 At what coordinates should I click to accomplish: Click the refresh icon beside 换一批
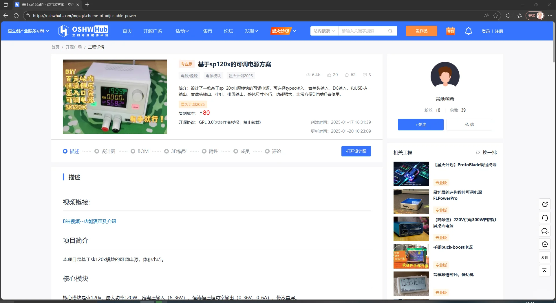478,152
